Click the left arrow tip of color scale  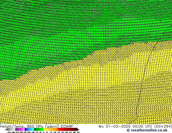point(6,129)
